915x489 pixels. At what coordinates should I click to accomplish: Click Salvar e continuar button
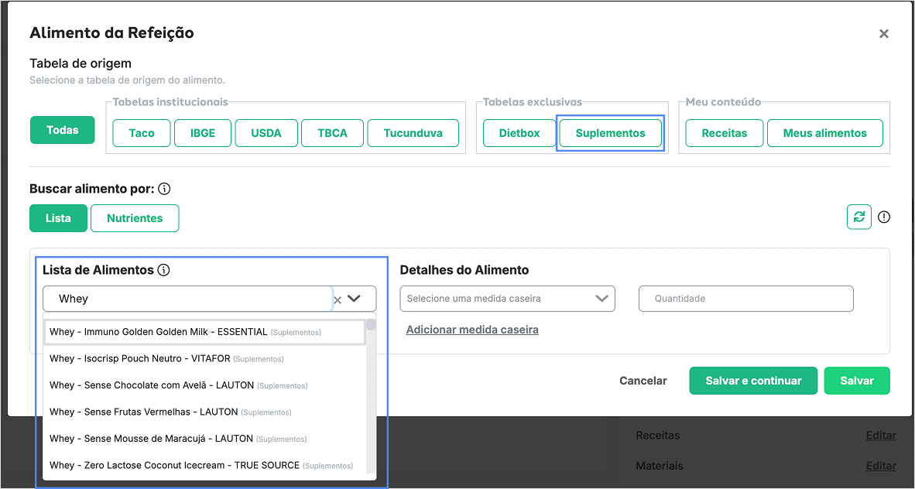(752, 381)
